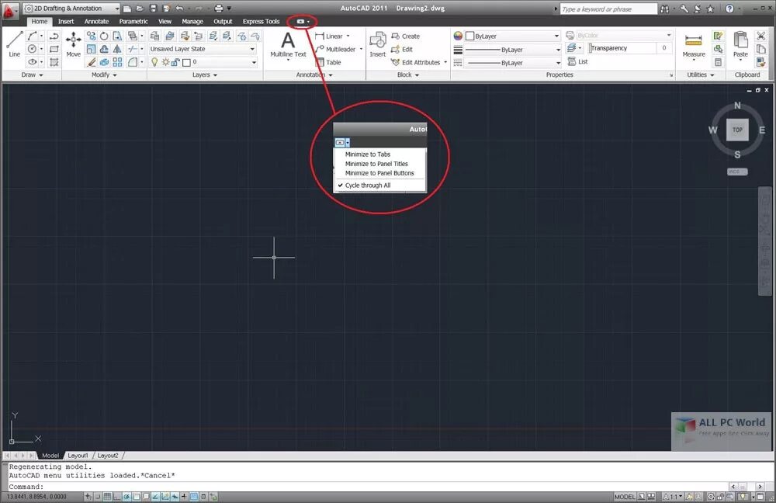
Task: Toggle Lineweight display in status bar
Action: [184, 497]
